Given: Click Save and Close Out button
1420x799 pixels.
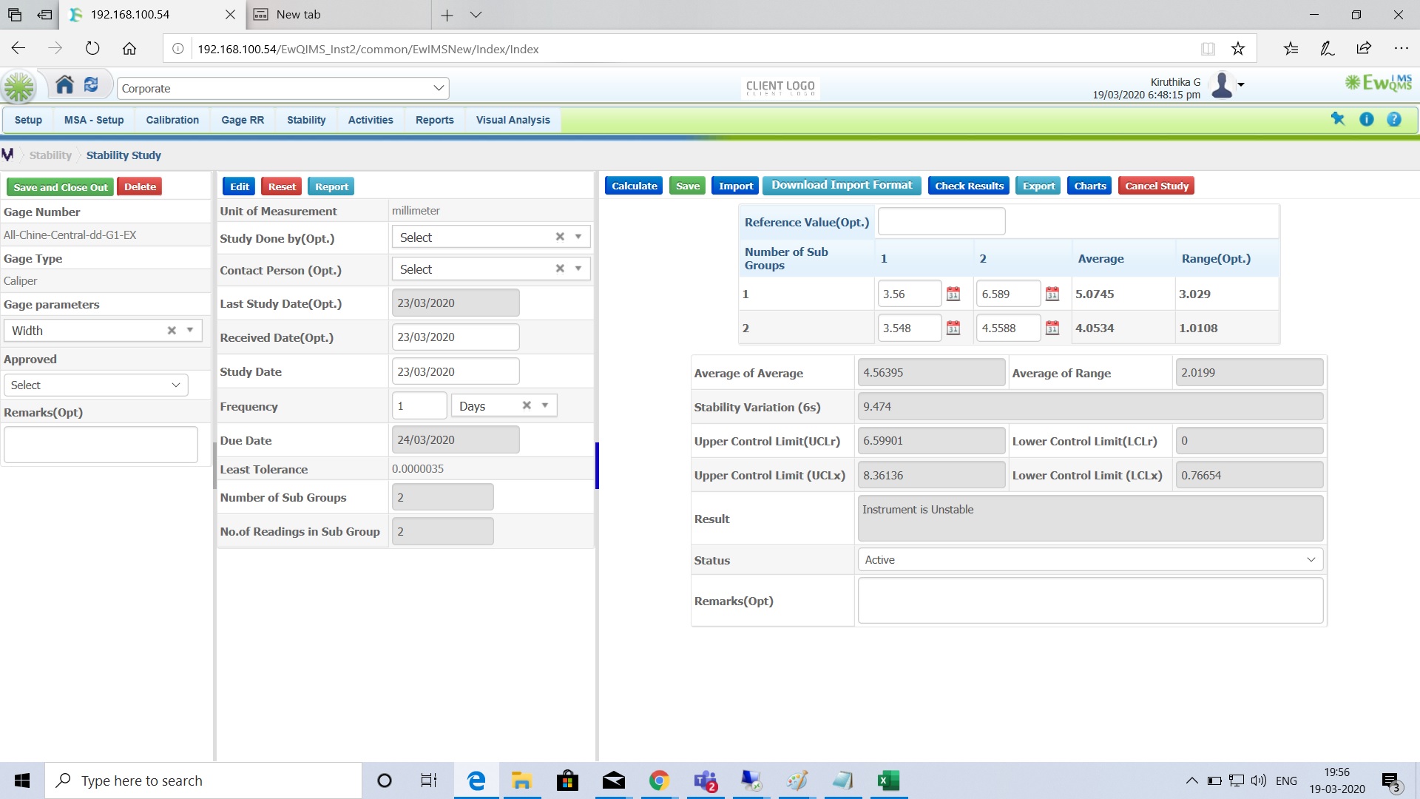Looking at the screenshot, I should point(60,187).
